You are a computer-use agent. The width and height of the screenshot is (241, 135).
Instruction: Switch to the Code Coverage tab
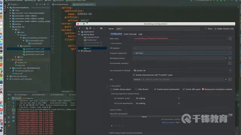pos(130,34)
